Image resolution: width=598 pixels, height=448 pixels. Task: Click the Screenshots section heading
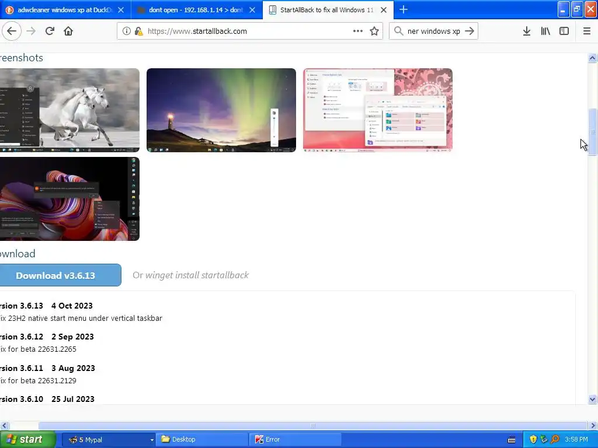point(22,58)
